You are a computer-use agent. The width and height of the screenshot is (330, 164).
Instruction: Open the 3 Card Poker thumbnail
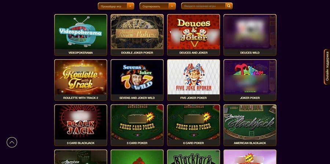137,122
